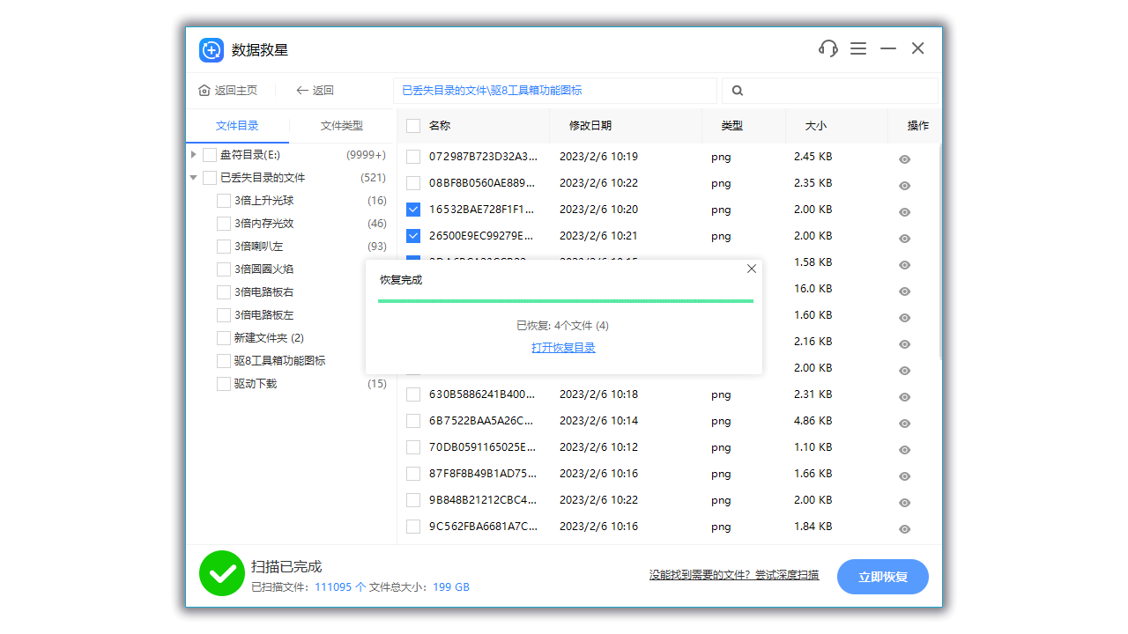Viewport: 1128px width, 634px height.
Task: Uncheck the selected 16532BAE728F1F1 file
Action: point(413,209)
